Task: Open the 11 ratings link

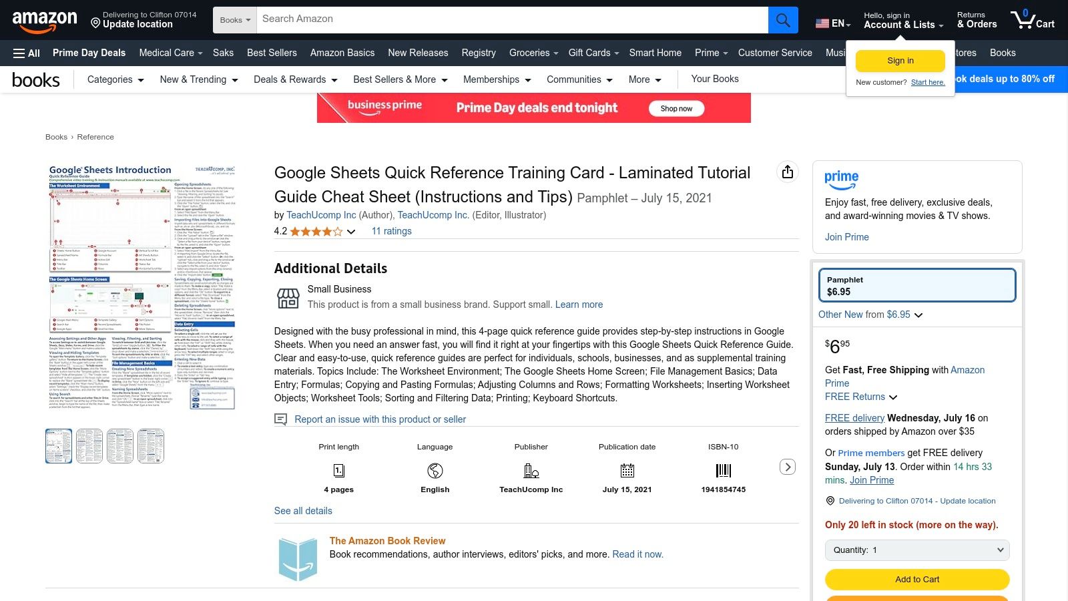Action: coord(392,231)
